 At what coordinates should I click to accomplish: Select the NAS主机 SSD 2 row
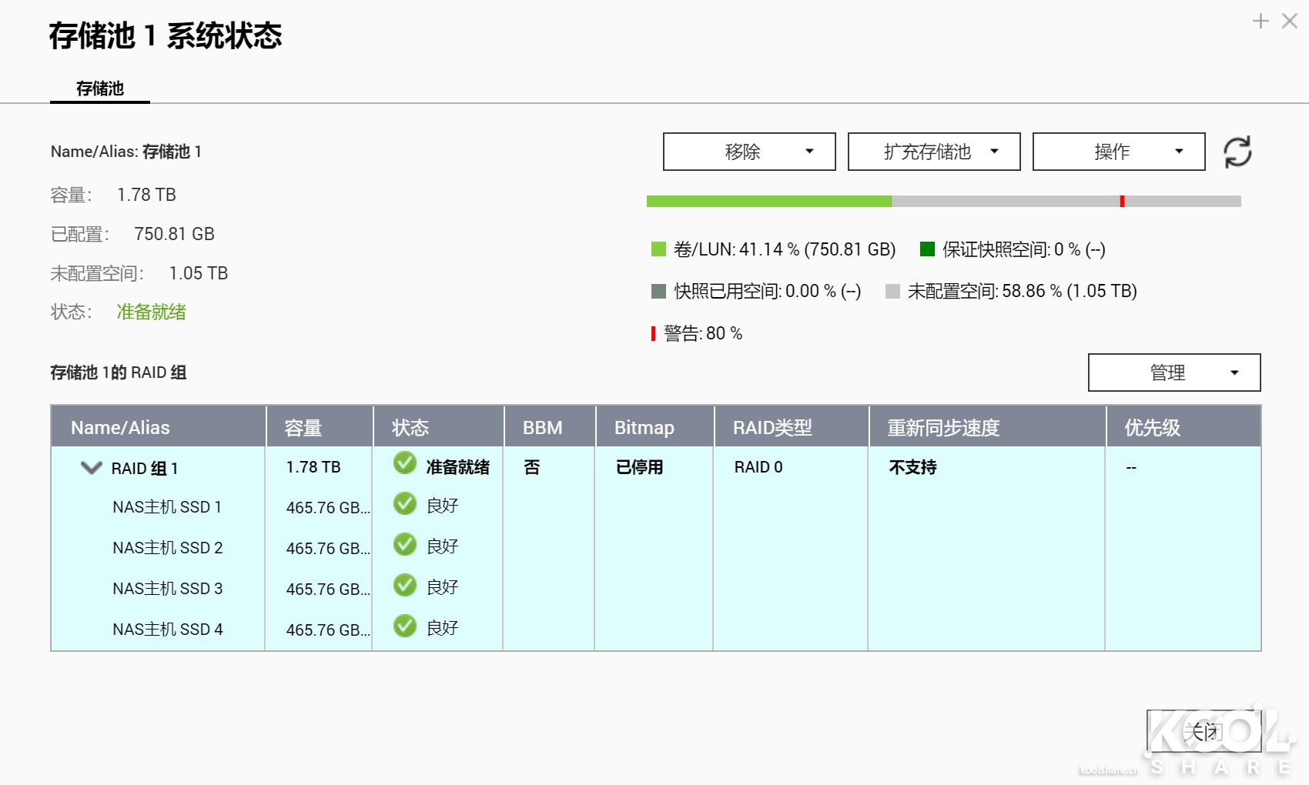coord(166,547)
